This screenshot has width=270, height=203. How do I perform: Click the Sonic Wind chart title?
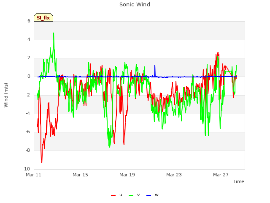(x=135, y=5)
